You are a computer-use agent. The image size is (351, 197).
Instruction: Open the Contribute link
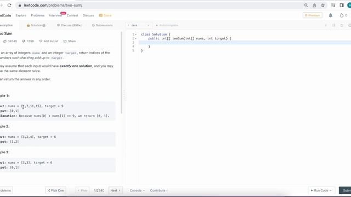coord(158,190)
